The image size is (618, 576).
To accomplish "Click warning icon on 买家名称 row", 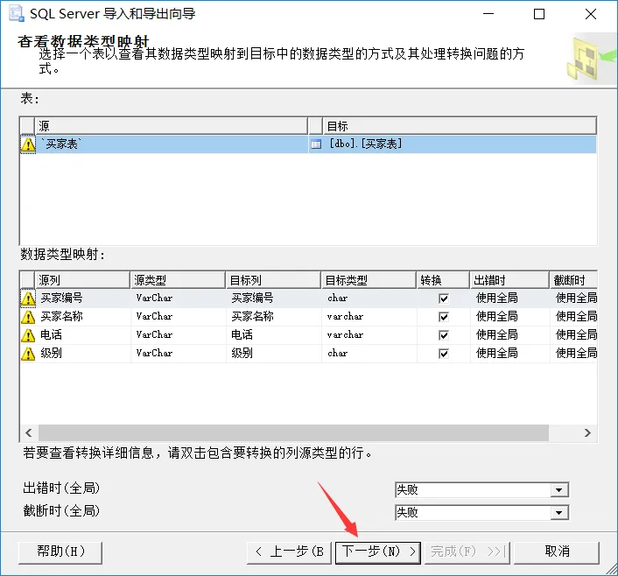I will pos(28,317).
